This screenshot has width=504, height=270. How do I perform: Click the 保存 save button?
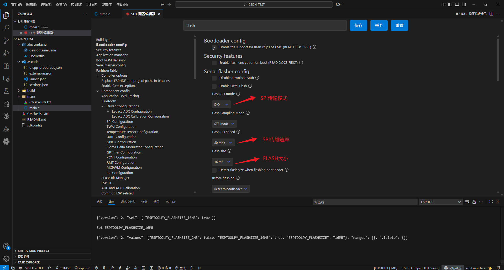[359, 25]
